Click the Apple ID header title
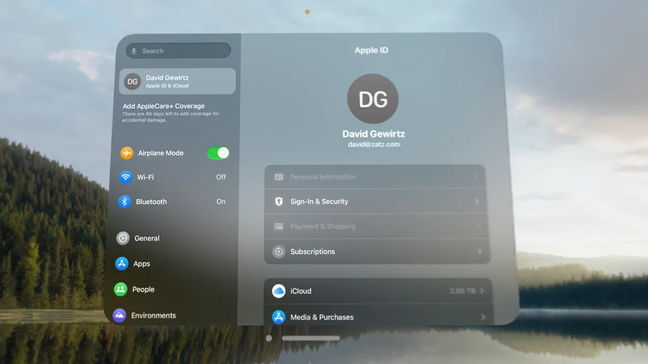The image size is (648, 364). pos(372,50)
